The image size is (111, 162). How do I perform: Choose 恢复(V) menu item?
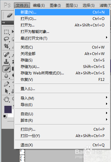(62, 80)
